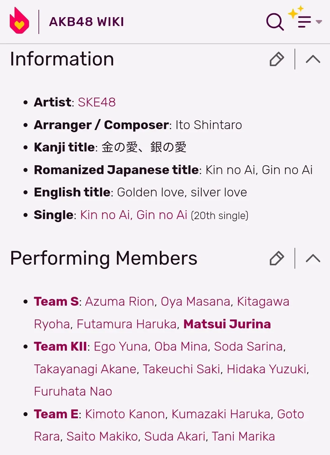This screenshot has width=330, height=455.
Task: Edit the Performing Members section via pencil icon
Action: tap(277, 258)
